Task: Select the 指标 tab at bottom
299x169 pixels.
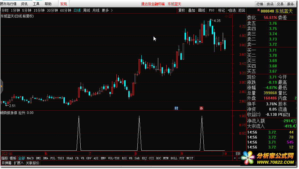Action: click(x=5, y=158)
